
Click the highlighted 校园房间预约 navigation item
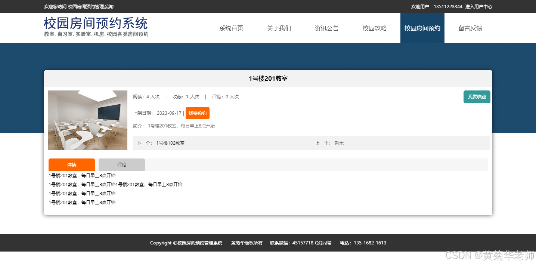pos(422,28)
